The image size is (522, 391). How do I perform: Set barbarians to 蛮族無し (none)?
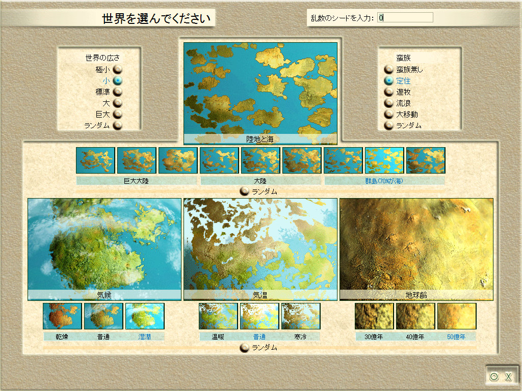coord(389,69)
